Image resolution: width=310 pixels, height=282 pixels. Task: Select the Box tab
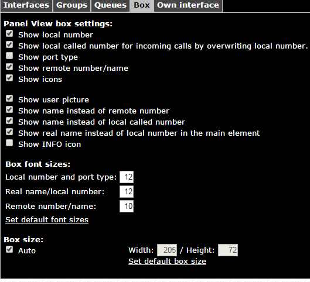tap(142, 5)
